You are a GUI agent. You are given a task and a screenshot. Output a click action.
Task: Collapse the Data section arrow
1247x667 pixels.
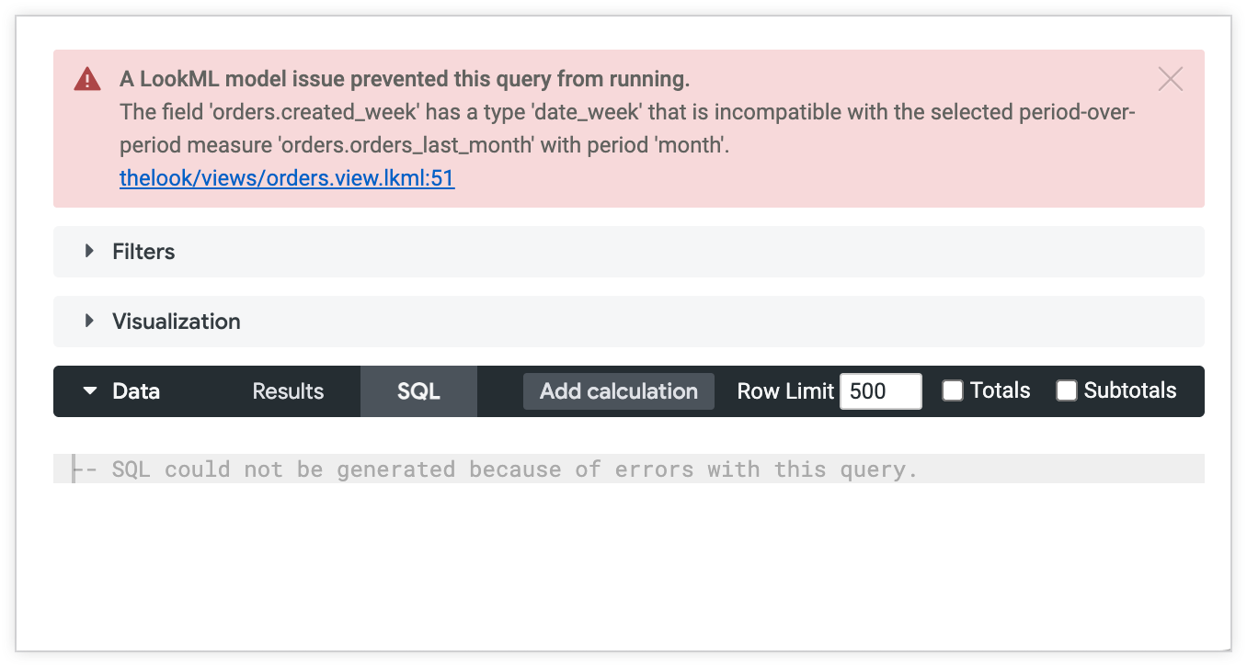(x=89, y=390)
